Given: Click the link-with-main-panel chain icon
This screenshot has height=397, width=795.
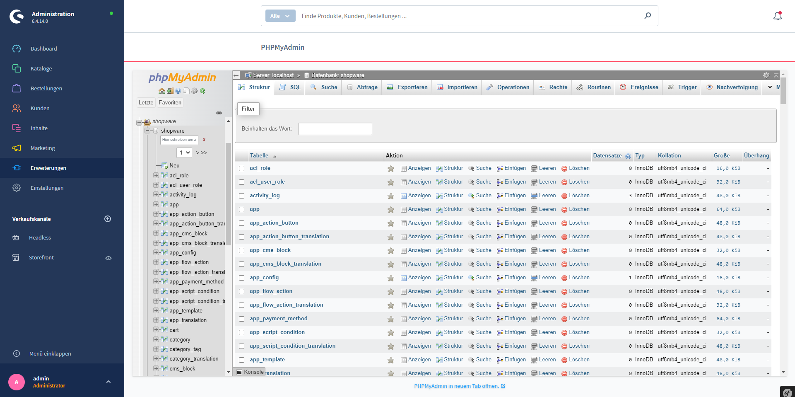Looking at the screenshot, I should pos(219,113).
